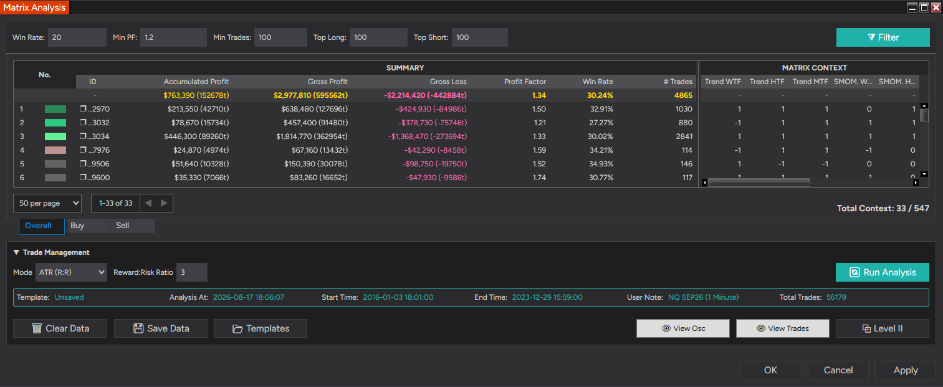Click the horizontal scrollbar right arrow in Matrix Context
Image resolution: width=943 pixels, height=387 pixels.
point(916,183)
